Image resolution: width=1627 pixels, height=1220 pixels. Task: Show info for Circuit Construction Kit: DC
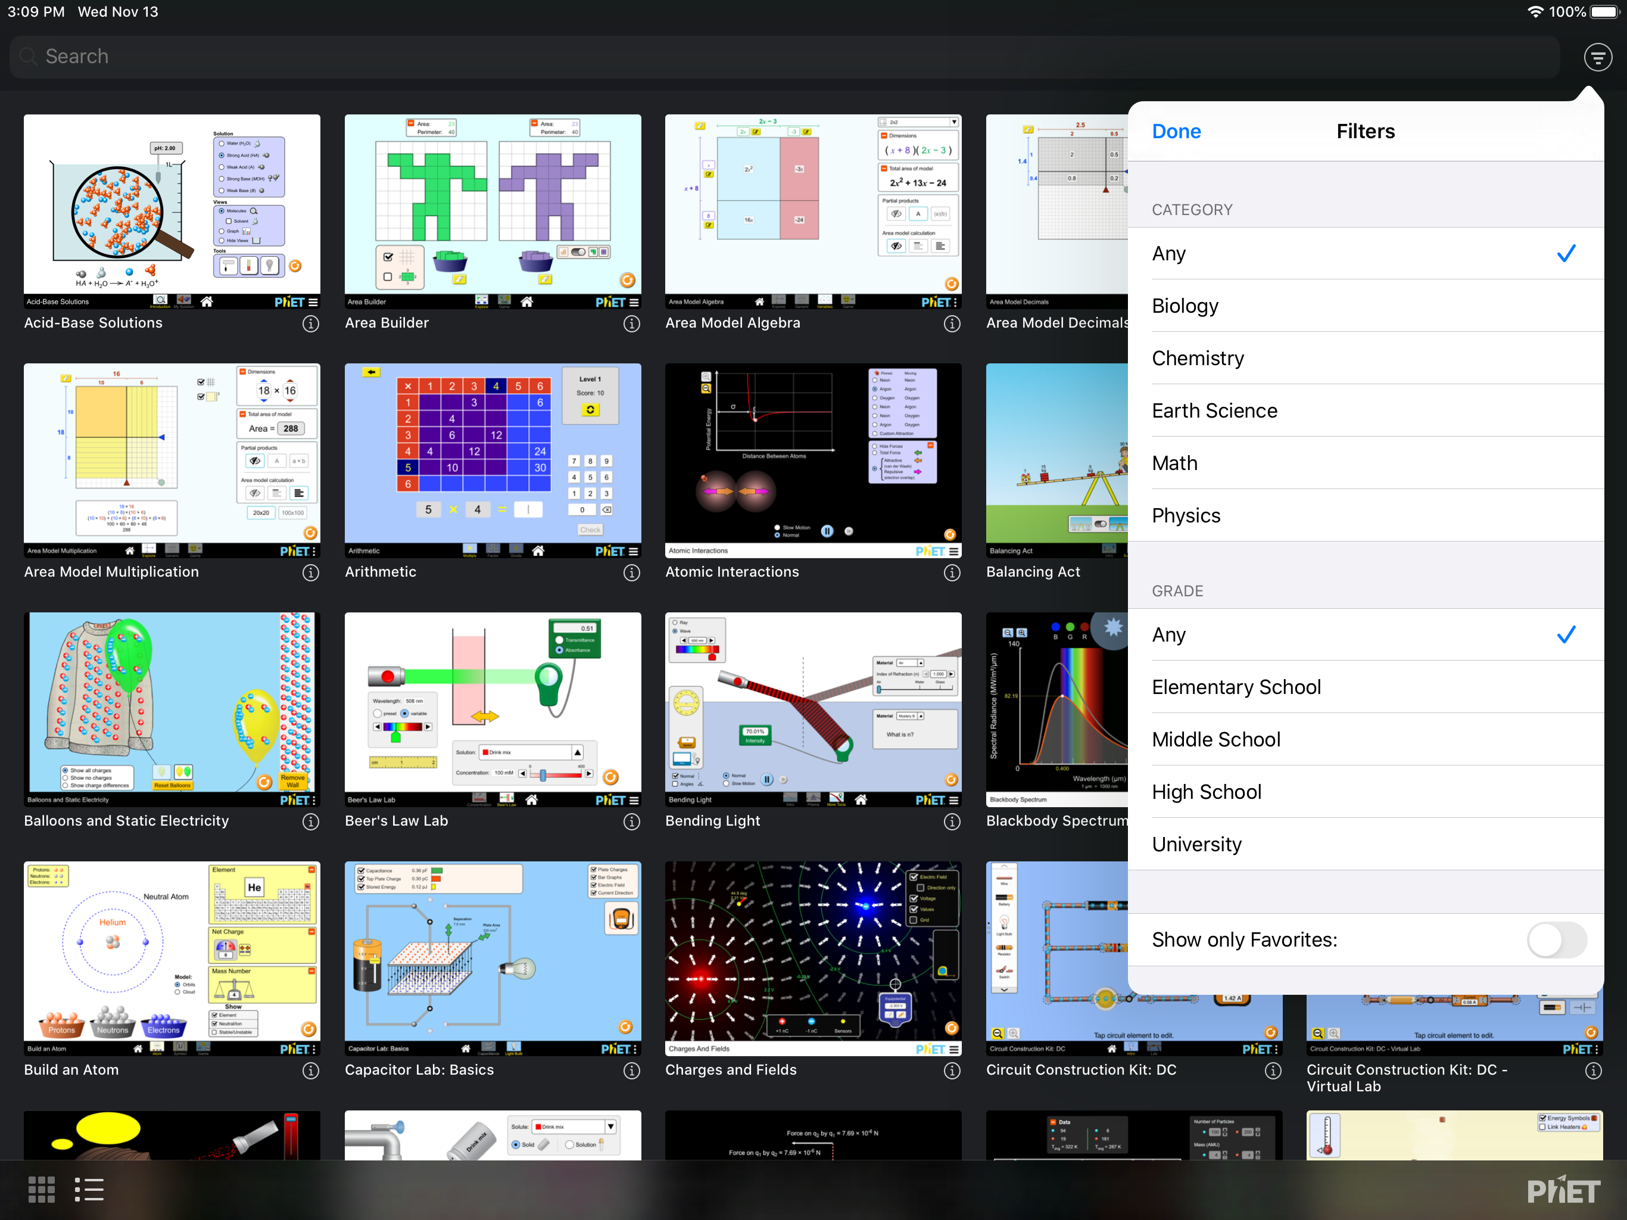[x=1273, y=1070]
